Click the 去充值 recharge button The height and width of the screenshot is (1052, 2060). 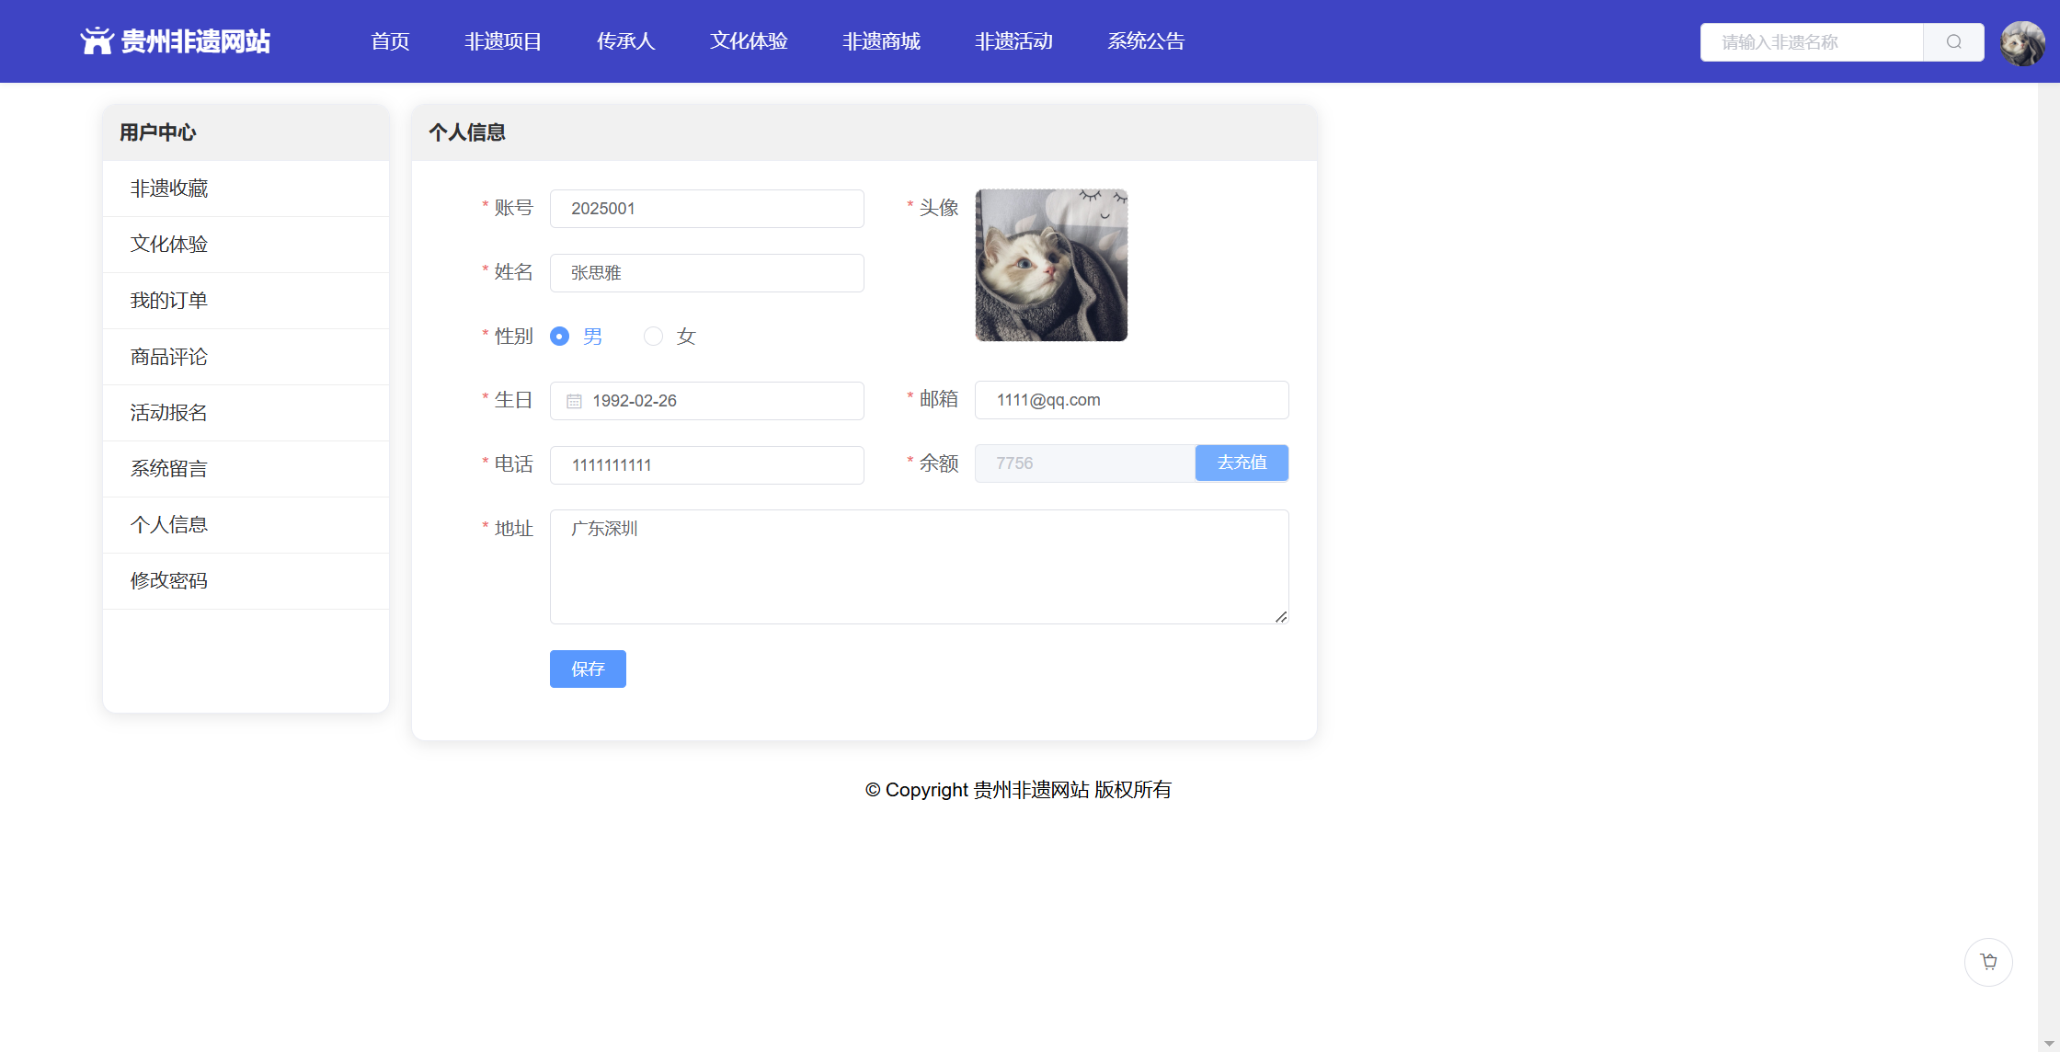click(1242, 463)
